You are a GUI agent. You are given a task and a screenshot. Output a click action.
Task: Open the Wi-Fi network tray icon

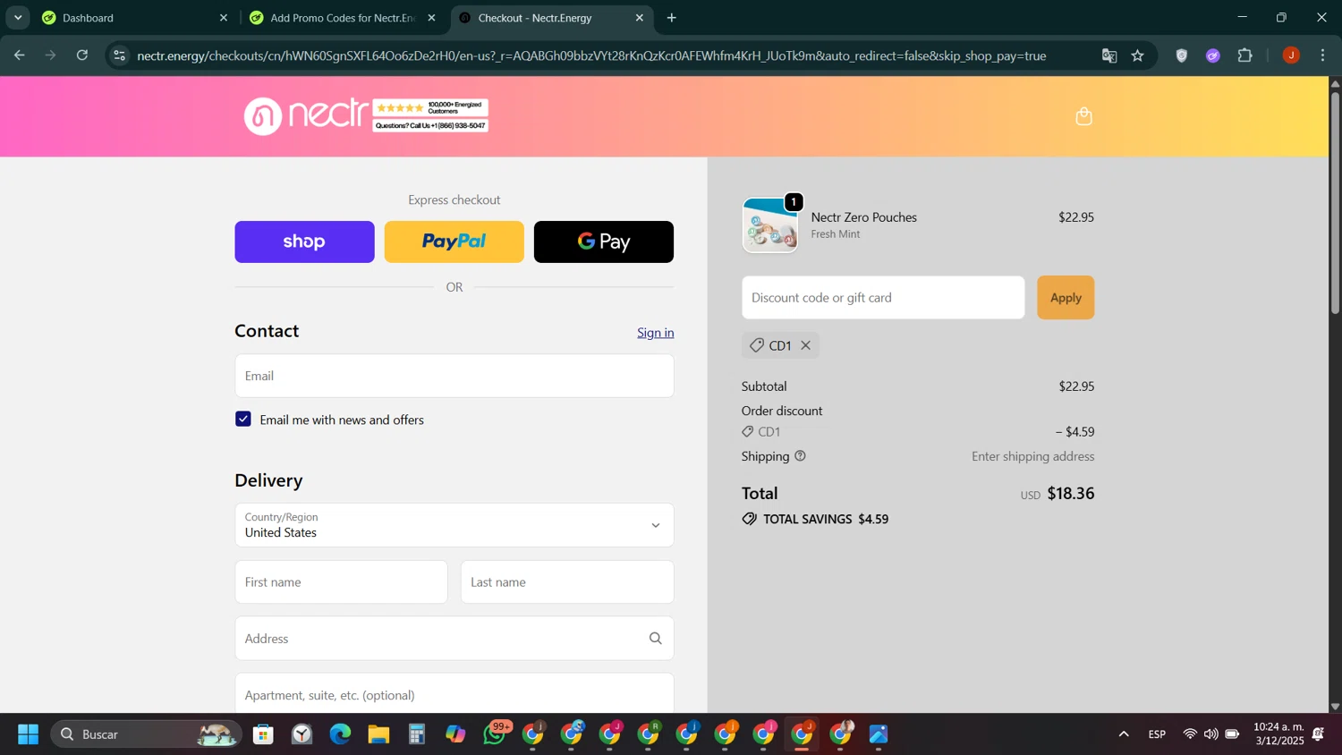pyautogui.click(x=1190, y=734)
